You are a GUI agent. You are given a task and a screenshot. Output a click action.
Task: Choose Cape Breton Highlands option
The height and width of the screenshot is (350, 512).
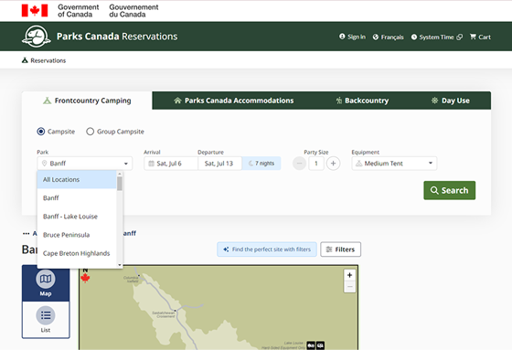[x=77, y=253]
